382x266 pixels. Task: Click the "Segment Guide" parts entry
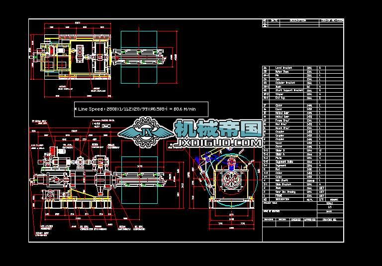pos(303,162)
